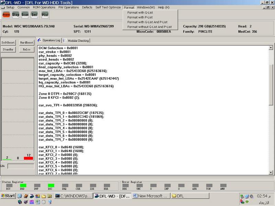Viewport: 275px width, 206px height.
Task: Click the log scrollbar down arrow
Action: click(x=271, y=173)
